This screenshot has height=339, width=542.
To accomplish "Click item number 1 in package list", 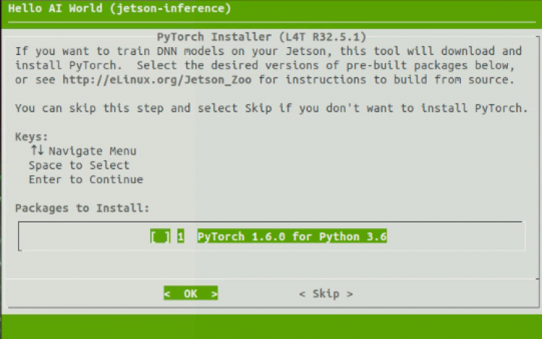I will pos(180,237).
